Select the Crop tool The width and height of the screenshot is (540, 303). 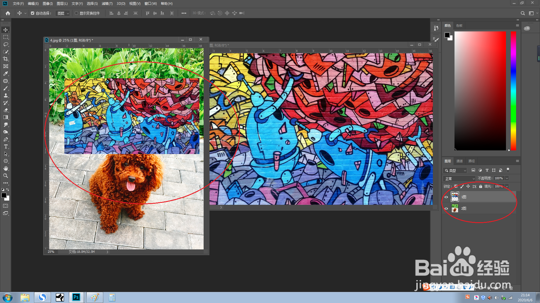(x=6, y=59)
